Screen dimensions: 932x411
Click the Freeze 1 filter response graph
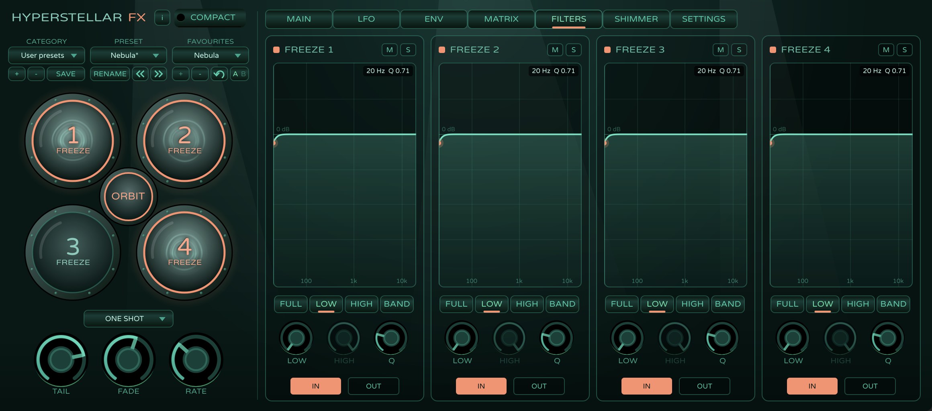345,175
